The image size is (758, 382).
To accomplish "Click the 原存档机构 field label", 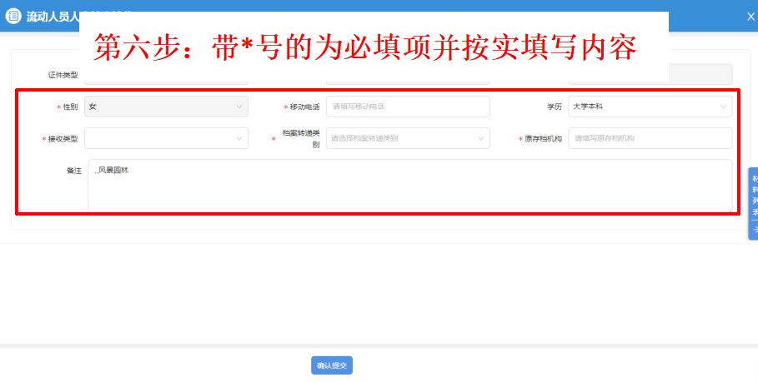I will 544,139.
